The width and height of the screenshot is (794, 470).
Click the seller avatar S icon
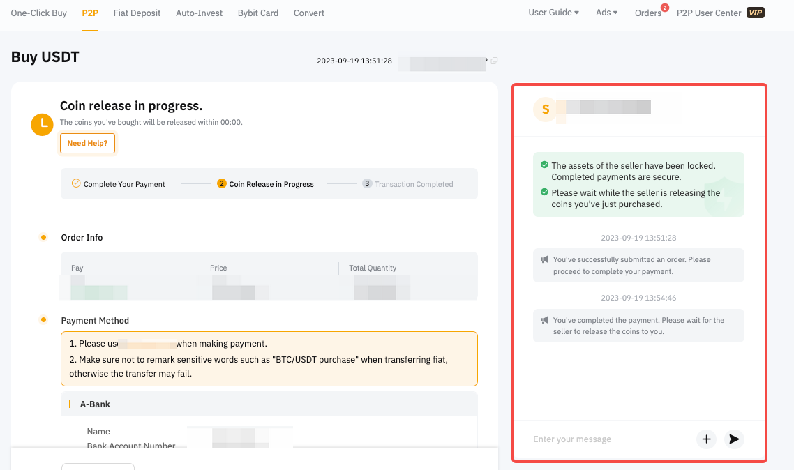point(546,109)
